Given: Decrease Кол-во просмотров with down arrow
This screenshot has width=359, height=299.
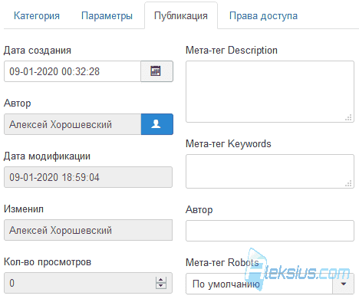Looking at the screenshot, I should click(161, 286).
